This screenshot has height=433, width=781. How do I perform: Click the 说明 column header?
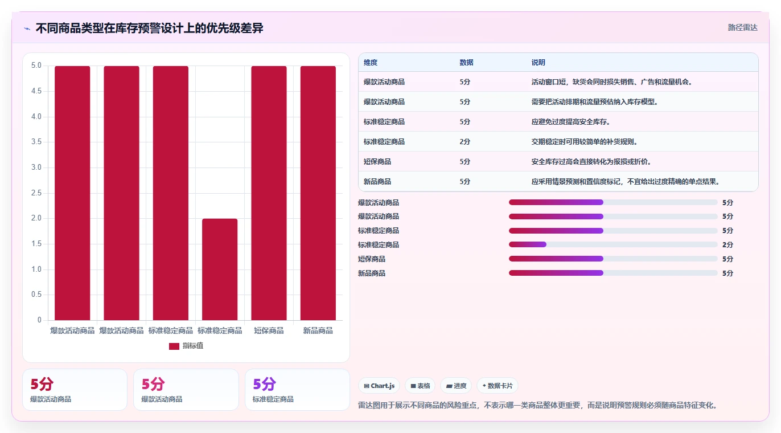(x=538, y=63)
